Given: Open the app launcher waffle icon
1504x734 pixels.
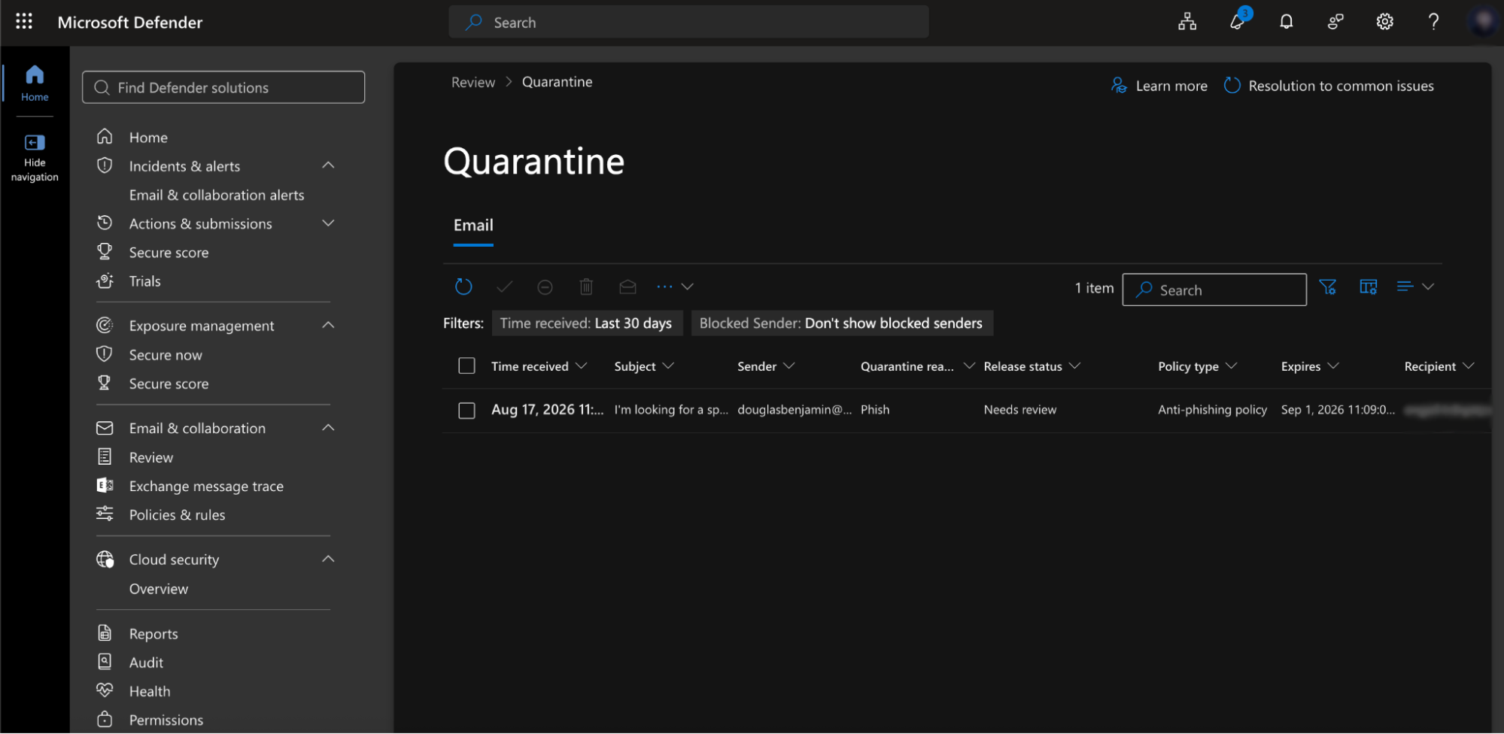Looking at the screenshot, I should point(24,22).
